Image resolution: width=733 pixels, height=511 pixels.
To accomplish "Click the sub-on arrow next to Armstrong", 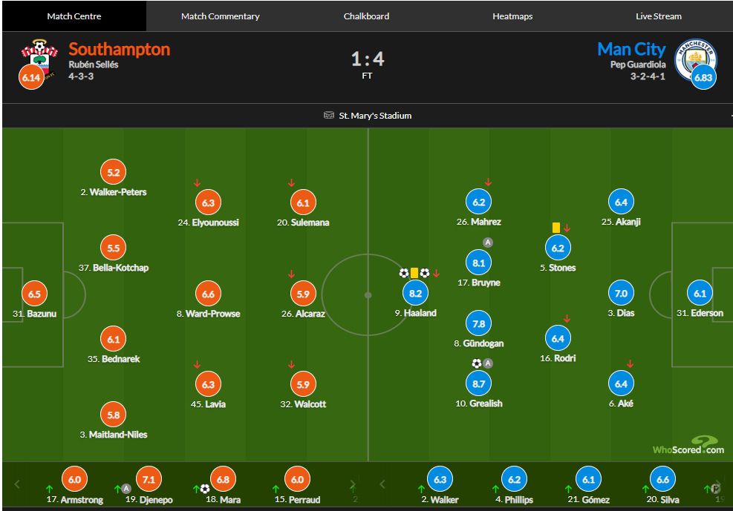I will 49,489.
